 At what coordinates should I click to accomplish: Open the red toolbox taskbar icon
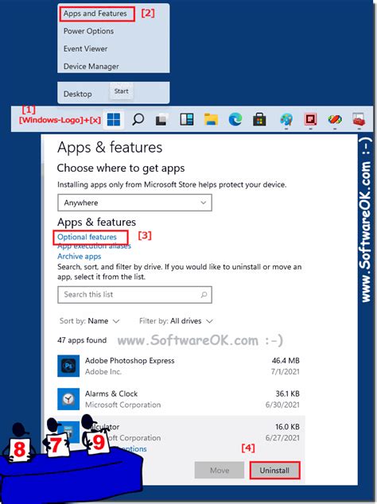click(x=359, y=119)
